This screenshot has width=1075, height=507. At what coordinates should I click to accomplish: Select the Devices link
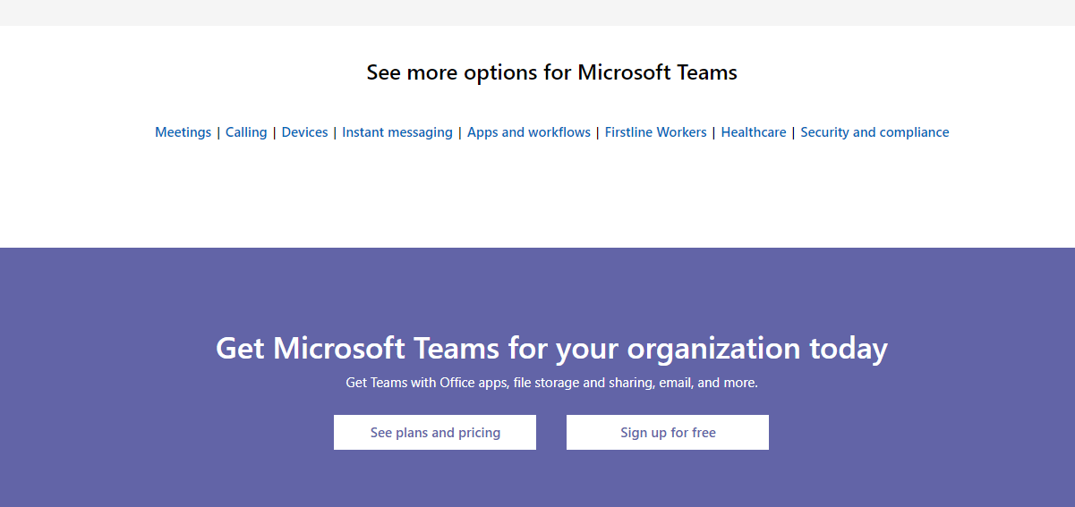[x=304, y=132]
